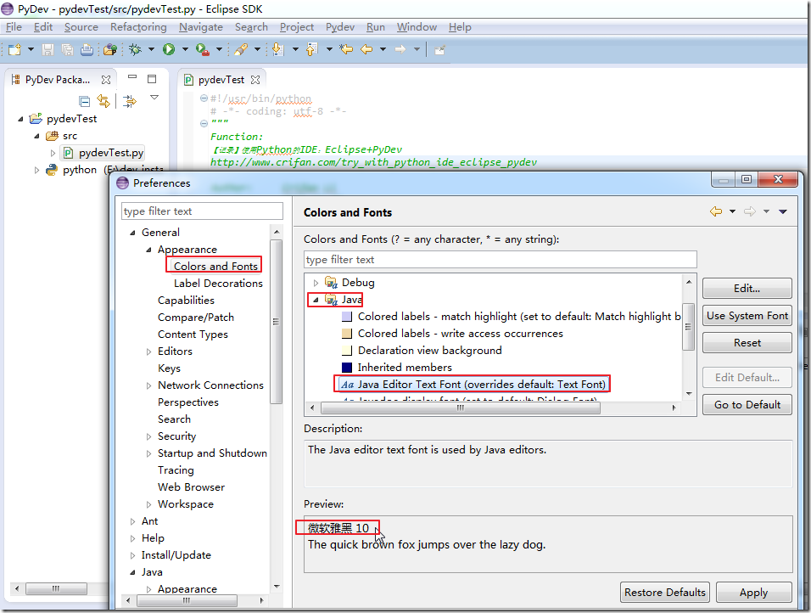This screenshot has width=811, height=613.
Task: Open the Refactoring menu
Action: tap(138, 27)
